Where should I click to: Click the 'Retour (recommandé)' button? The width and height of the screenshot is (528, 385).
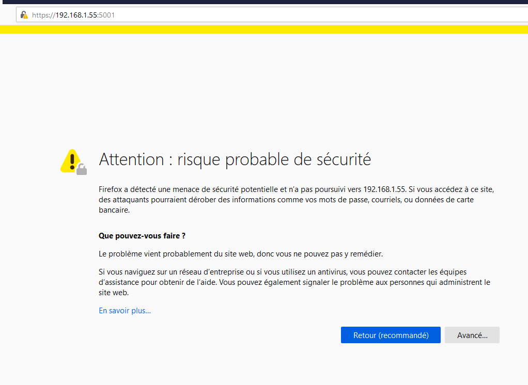(391, 335)
